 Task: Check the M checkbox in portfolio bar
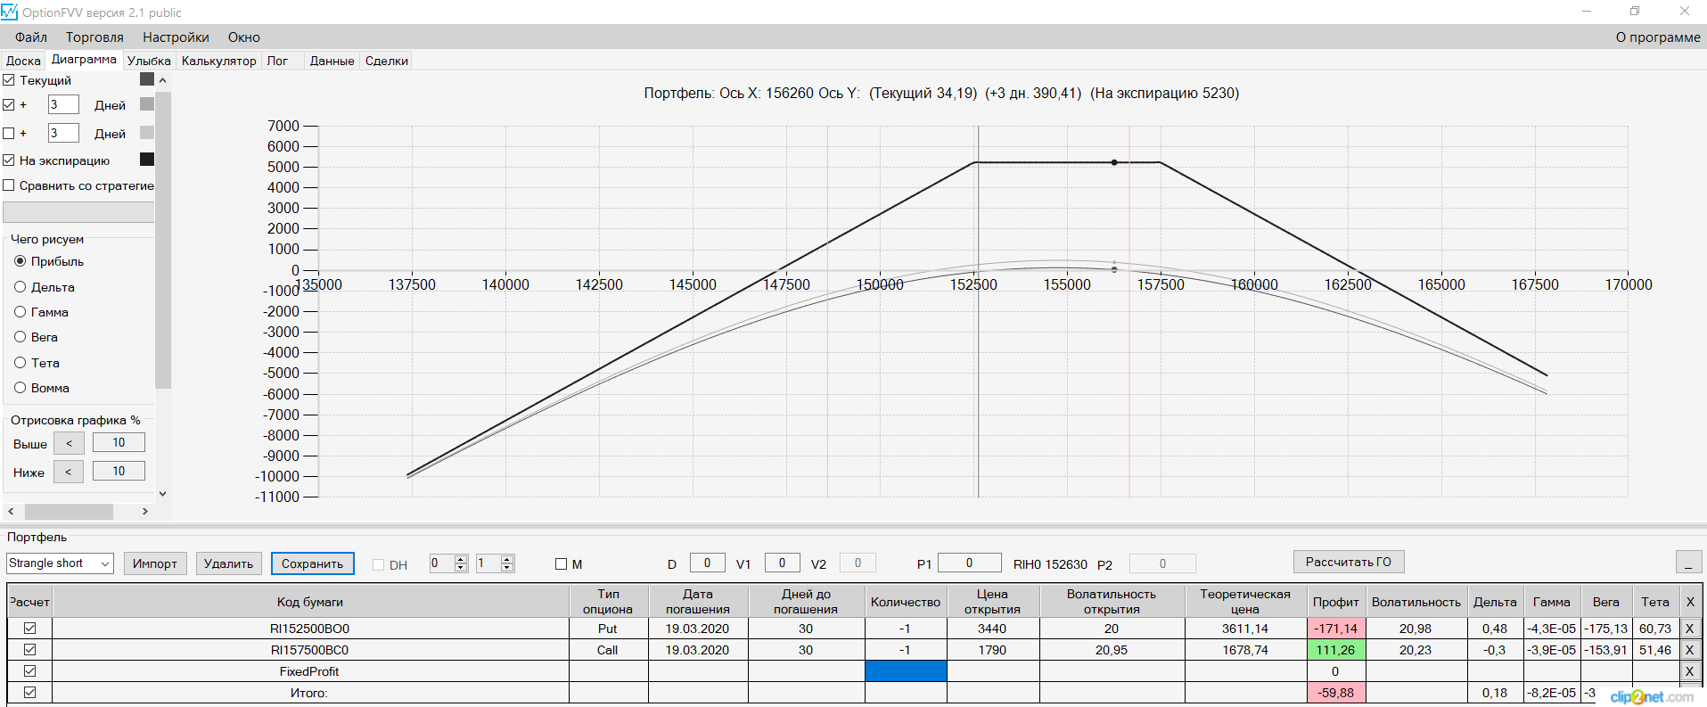(x=561, y=564)
